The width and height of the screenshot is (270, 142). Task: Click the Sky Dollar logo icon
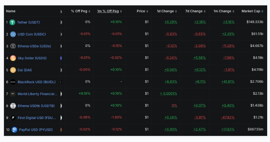click(x=13, y=58)
